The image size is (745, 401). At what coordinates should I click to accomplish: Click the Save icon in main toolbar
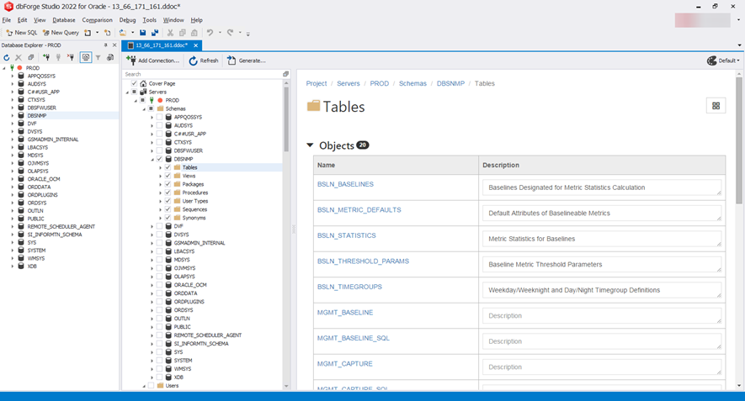[x=143, y=33]
